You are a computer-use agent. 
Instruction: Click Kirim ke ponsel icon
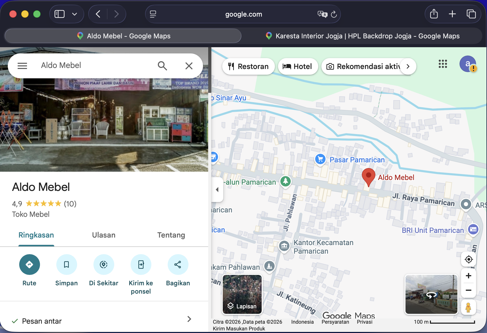141,265
